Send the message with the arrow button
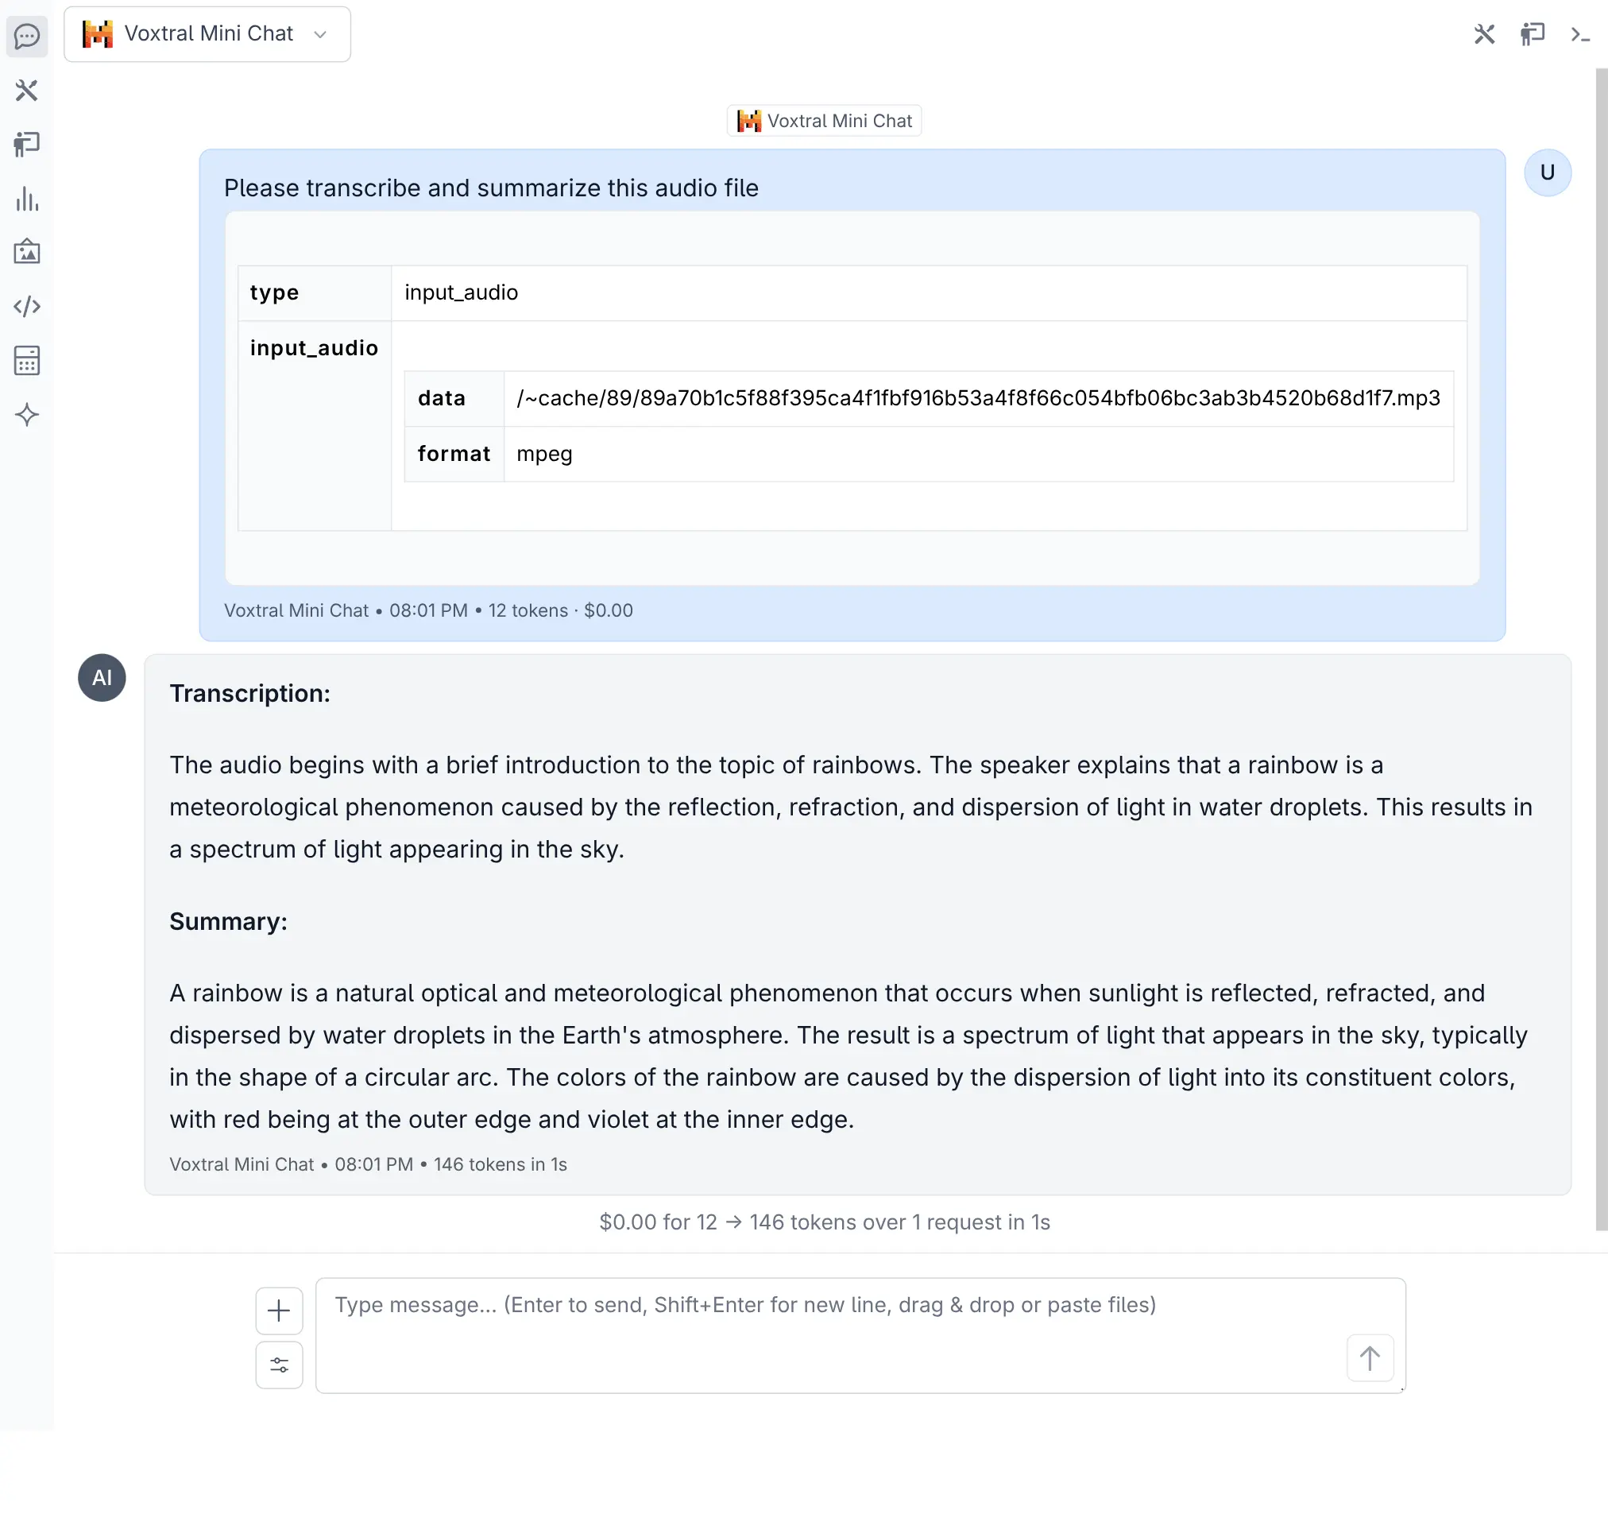The image size is (1608, 1514). click(x=1369, y=1359)
